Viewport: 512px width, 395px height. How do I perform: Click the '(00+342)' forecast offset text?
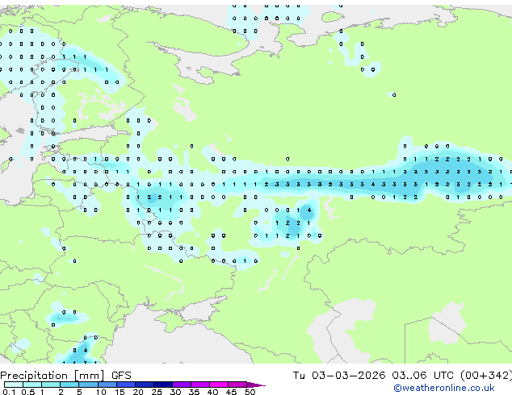pyautogui.click(x=486, y=376)
